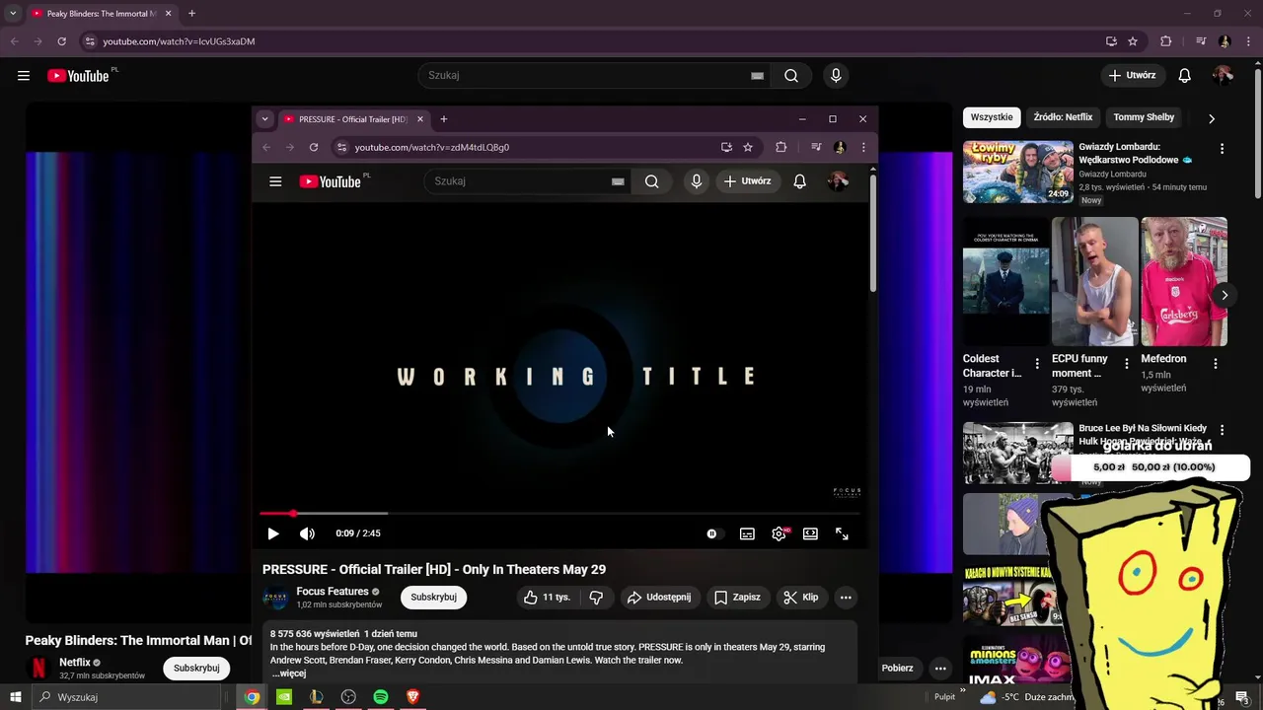Open more actions menu beside Klip
This screenshot has height=710, width=1263.
pos(846,598)
